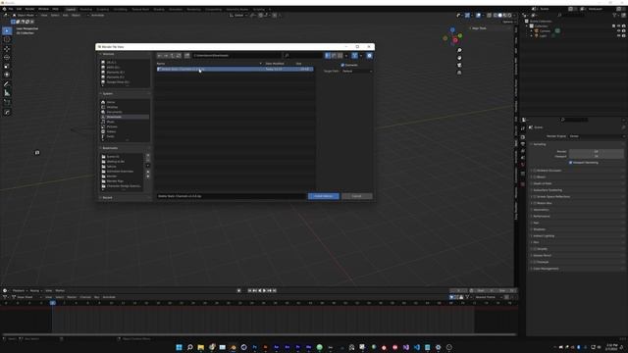Screen dimensions: 628x353
Task: Collapse the Sampling panel
Action: [539, 144]
